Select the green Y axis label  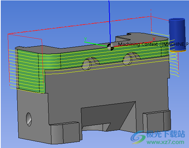(x=86, y=39)
